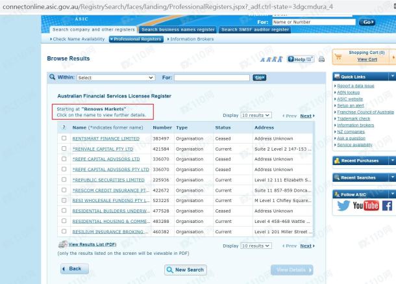Open the View Cart link
396x284 pixels.
(367, 59)
